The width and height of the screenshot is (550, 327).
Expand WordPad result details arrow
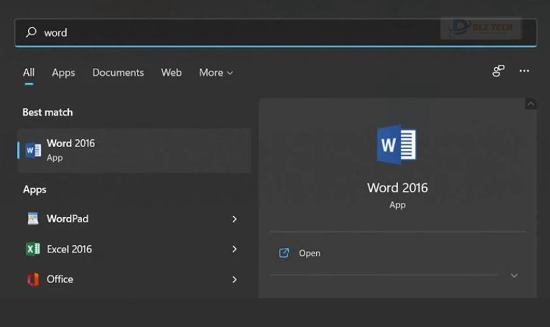click(x=234, y=219)
